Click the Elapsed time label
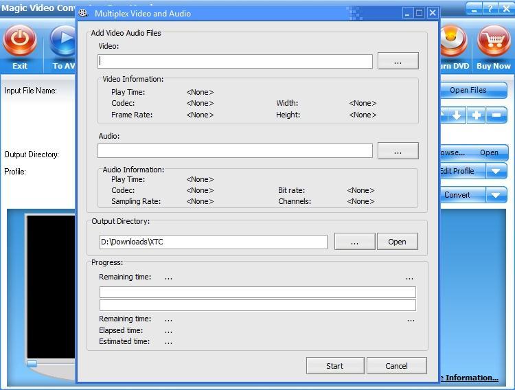Viewport: 515px width, 390px height. (x=121, y=330)
